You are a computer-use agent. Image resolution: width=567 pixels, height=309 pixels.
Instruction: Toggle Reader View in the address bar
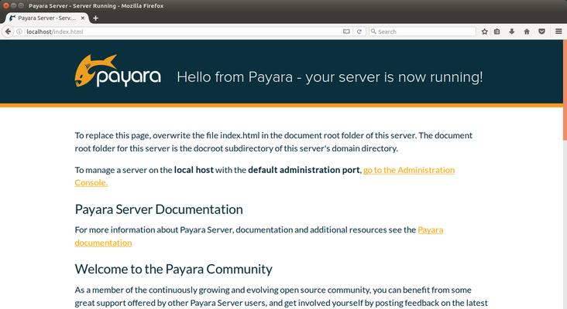347,32
